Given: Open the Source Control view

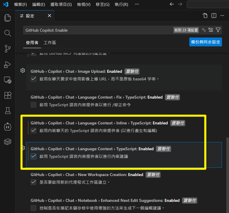Looking at the screenshot, I should click(x=8, y=49).
